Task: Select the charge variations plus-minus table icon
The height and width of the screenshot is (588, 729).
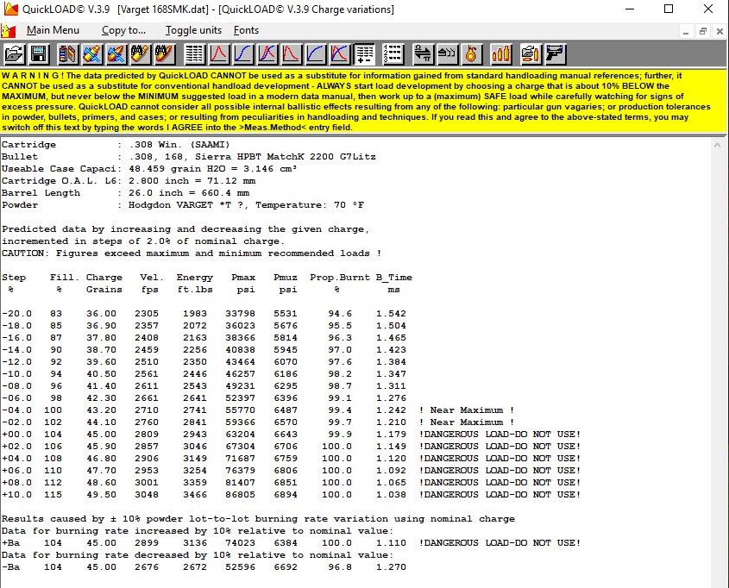Action: click(364, 54)
